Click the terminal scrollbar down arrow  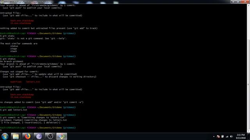point(248,131)
